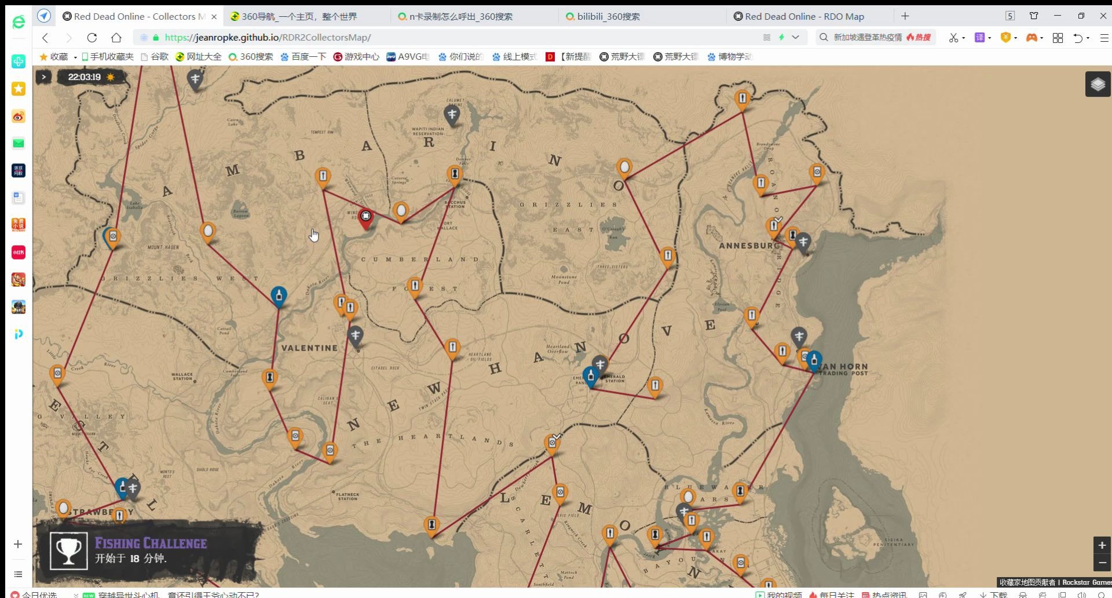The height and width of the screenshot is (598, 1112).
Task: Go to browser home page
Action: [x=116, y=38]
